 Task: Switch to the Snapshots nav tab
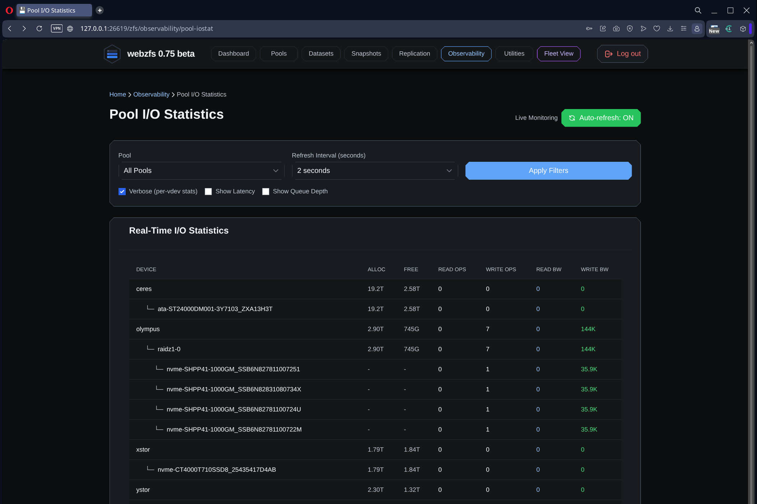(x=366, y=54)
